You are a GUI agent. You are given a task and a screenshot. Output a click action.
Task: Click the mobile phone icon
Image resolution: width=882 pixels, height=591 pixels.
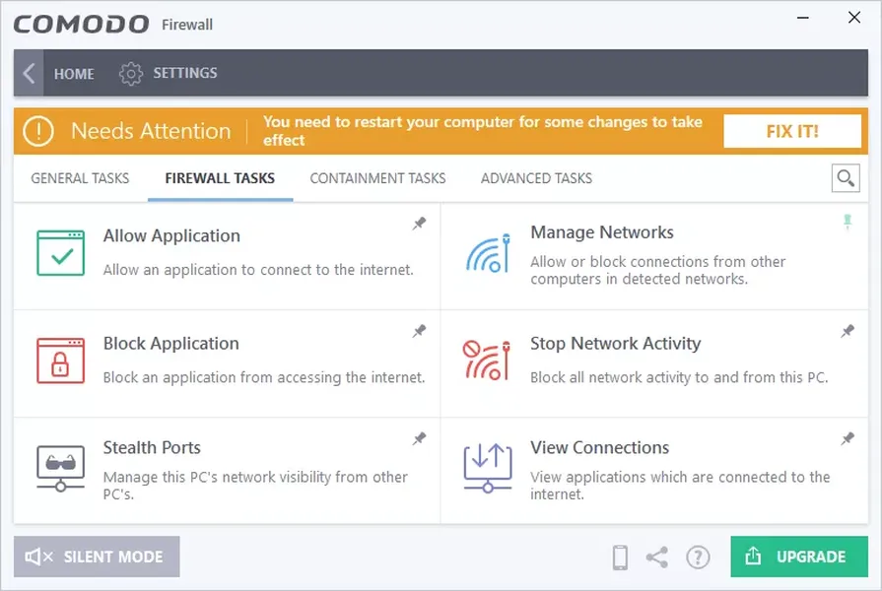coord(620,558)
